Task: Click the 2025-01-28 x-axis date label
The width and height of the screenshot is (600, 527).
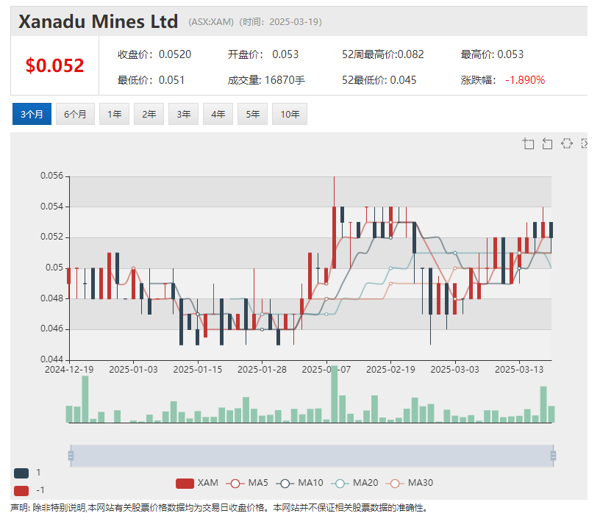Action: (x=262, y=370)
